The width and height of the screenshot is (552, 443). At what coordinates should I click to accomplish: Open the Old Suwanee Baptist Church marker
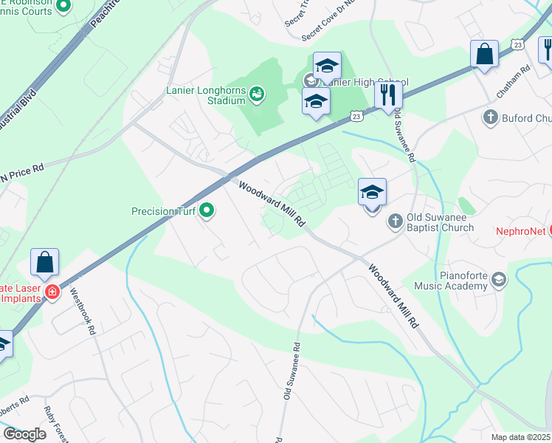[396, 221]
